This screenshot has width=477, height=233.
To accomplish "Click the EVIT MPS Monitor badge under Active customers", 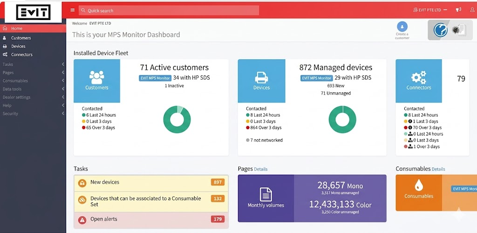I will 155,78.
